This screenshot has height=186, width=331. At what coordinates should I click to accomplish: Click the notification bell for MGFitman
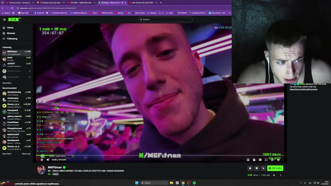[x=250, y=168]
